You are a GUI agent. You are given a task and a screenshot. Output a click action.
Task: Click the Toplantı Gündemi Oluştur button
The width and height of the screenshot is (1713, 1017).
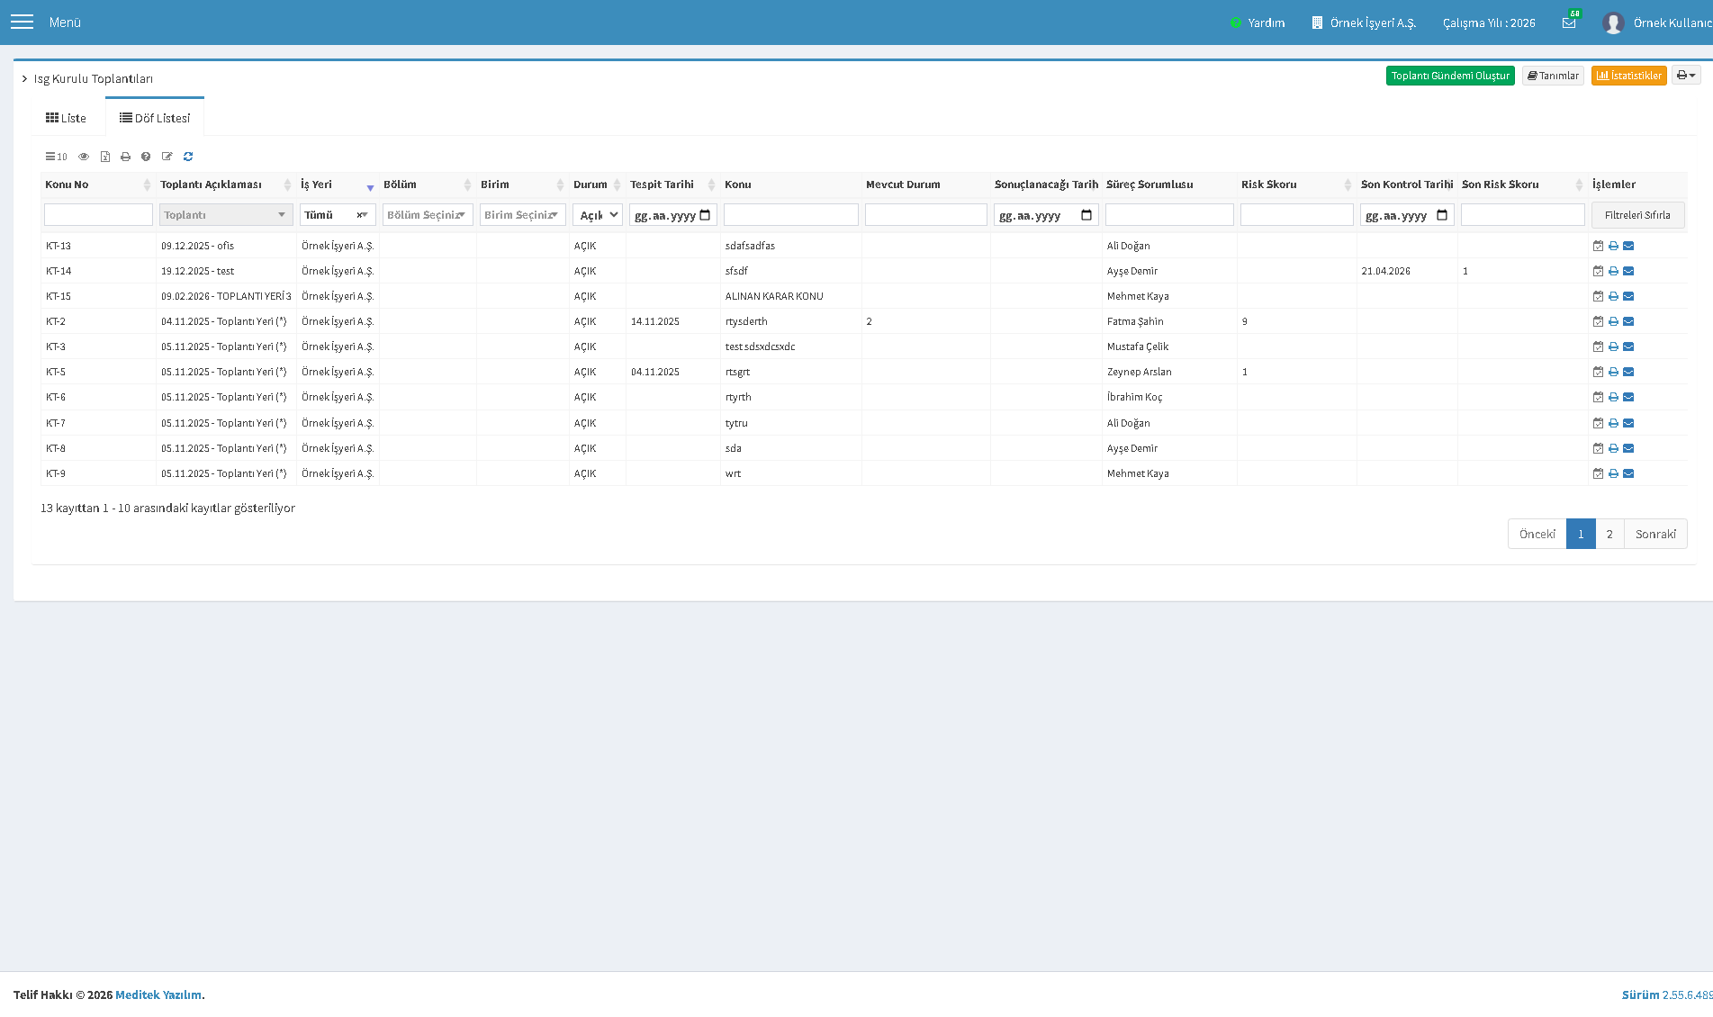1450,76
